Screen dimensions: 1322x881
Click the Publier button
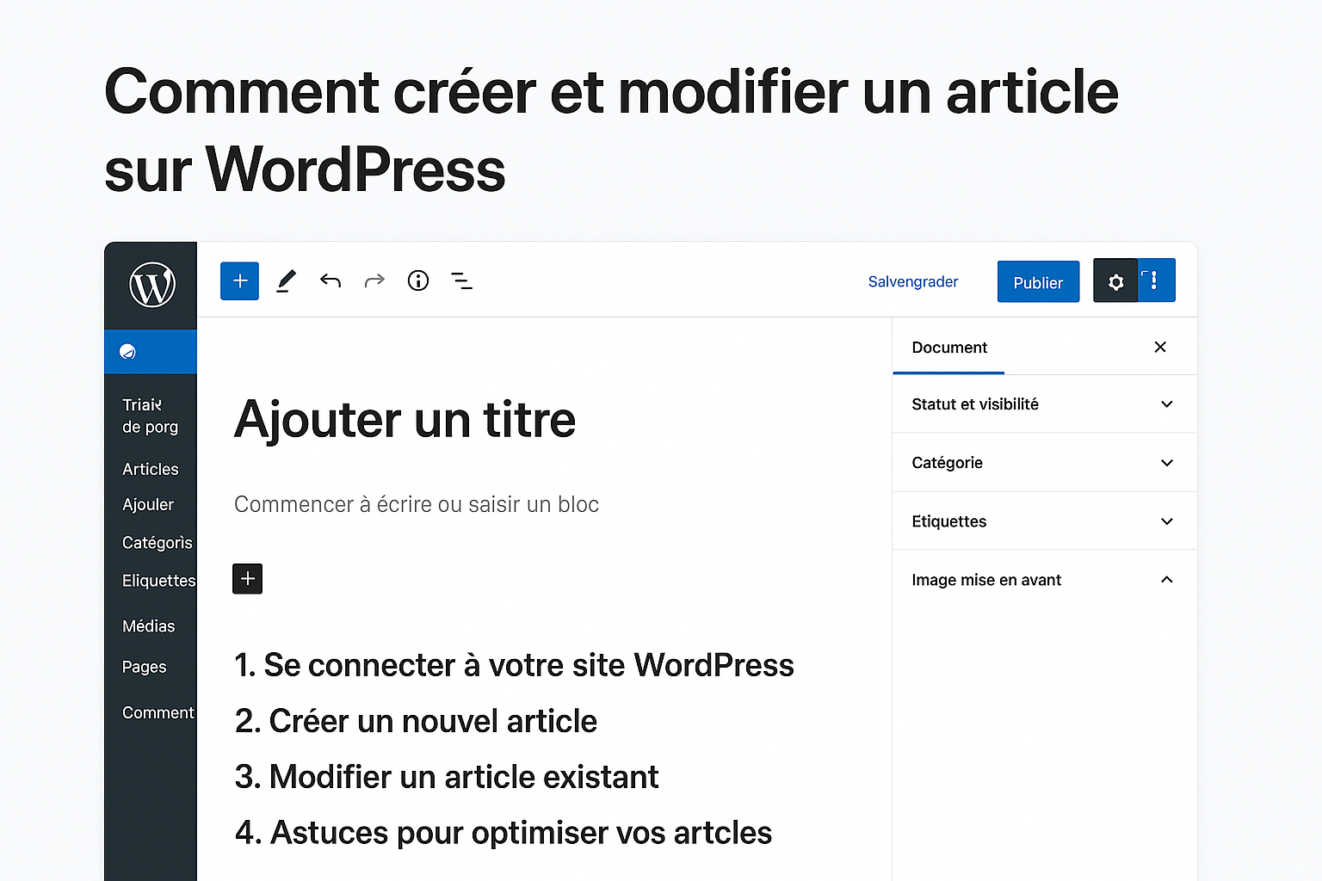click(x=1038, y=281)
